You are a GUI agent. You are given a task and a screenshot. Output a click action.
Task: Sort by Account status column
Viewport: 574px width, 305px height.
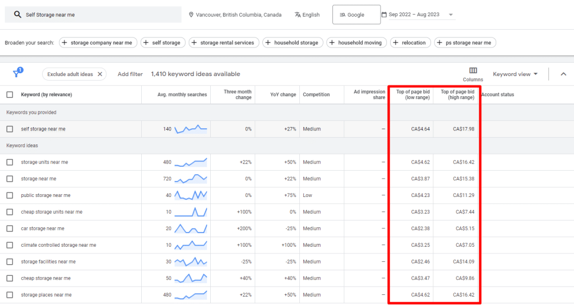coord(498,95)
